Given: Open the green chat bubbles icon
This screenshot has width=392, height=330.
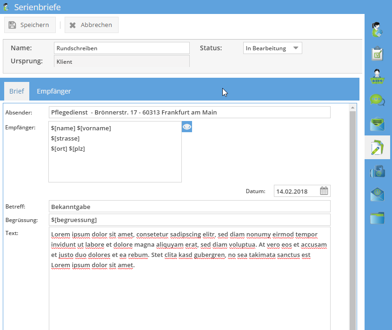Looking at the screenshot, I should (377, 100).
